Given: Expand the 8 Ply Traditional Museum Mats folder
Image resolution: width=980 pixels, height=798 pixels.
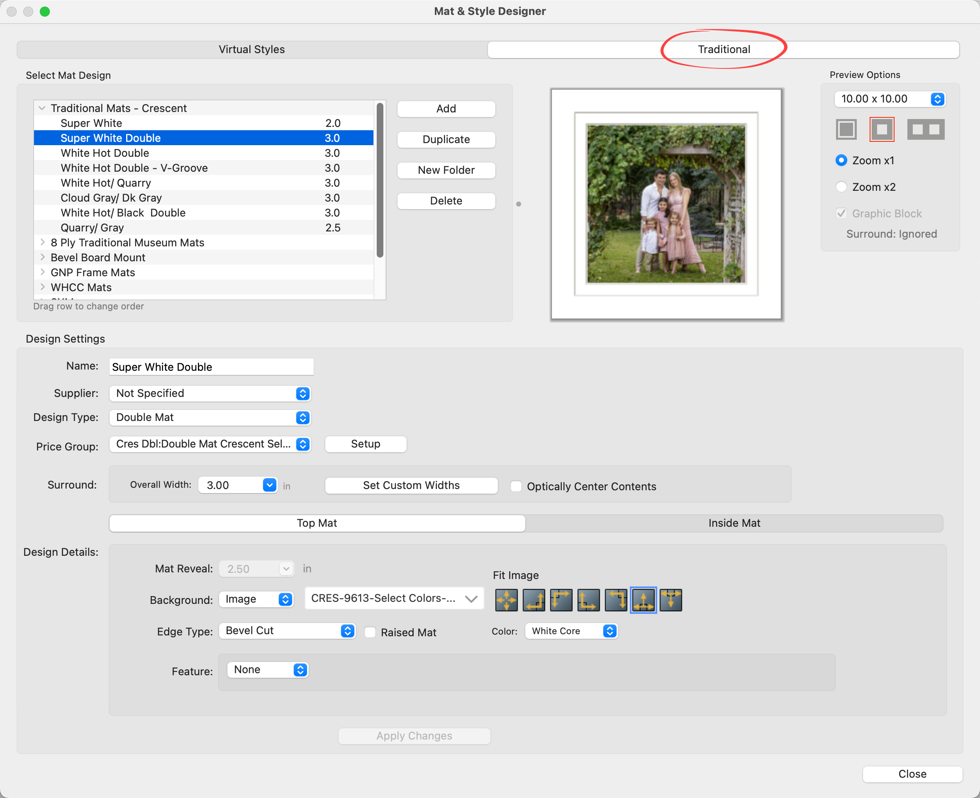Looking at the screenshot, I should tap(42, 242).
